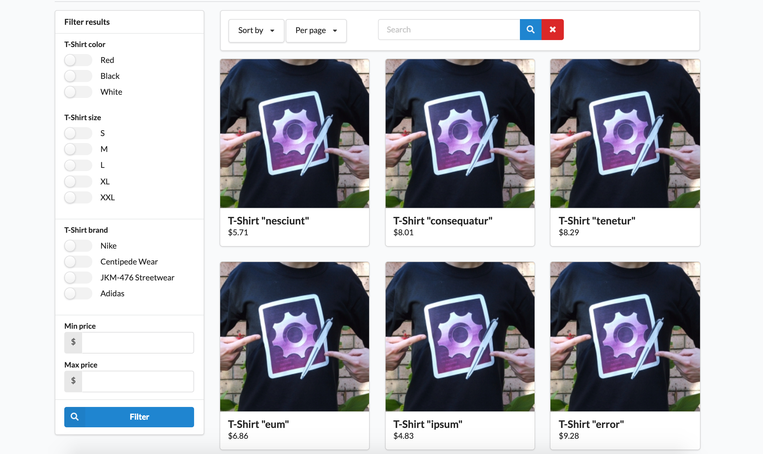Toggle the Red color filter
The width and height of the screenshot is (763, 454).
tap(78, 60)
